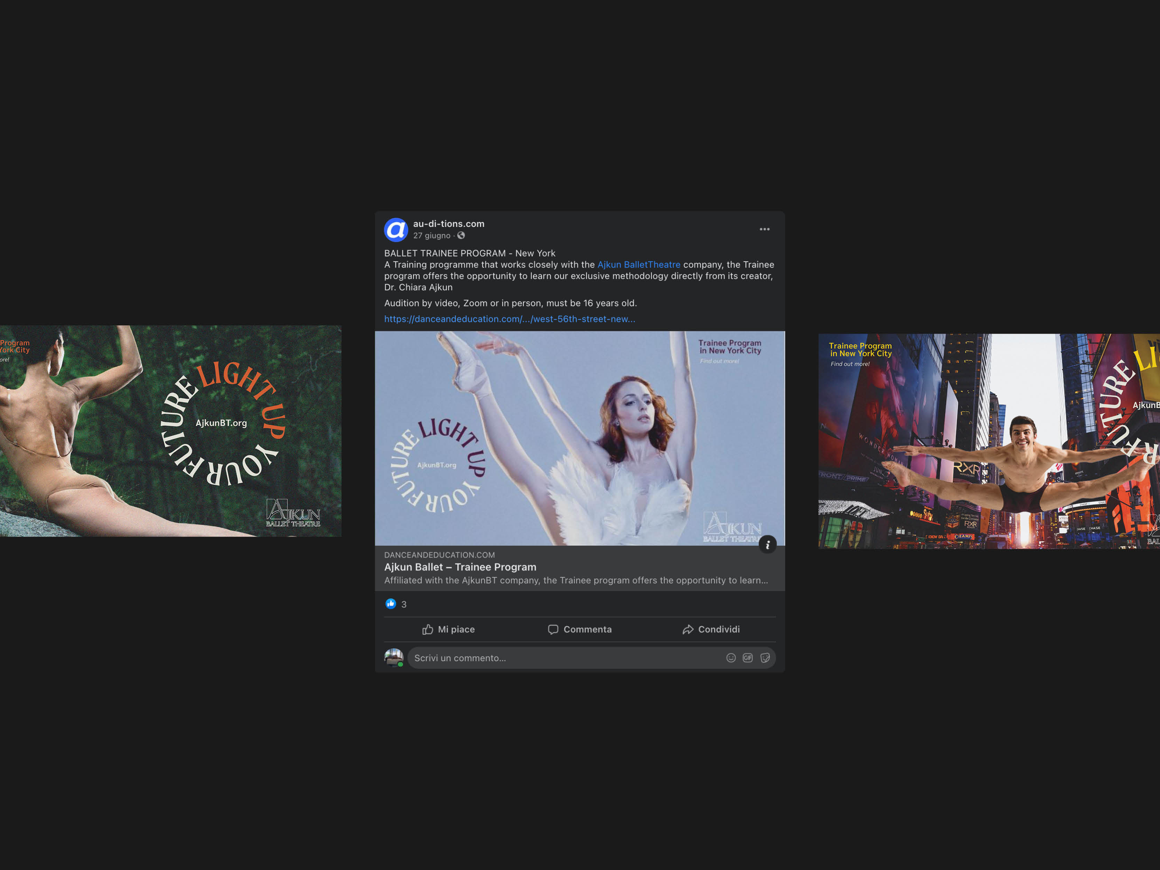Select the Times Square jumping dancer banner

pyautogui.click(x=989, y=441)
